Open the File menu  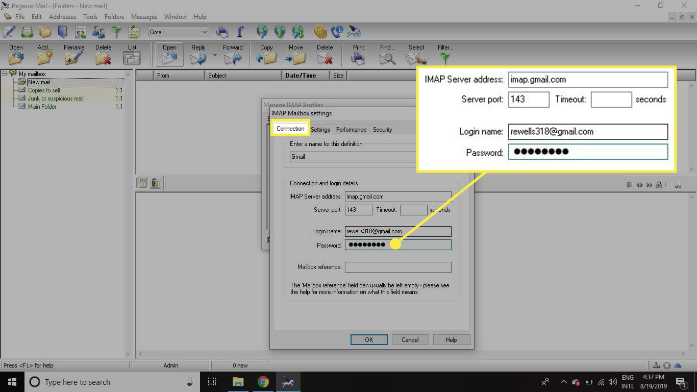(20, 17)
